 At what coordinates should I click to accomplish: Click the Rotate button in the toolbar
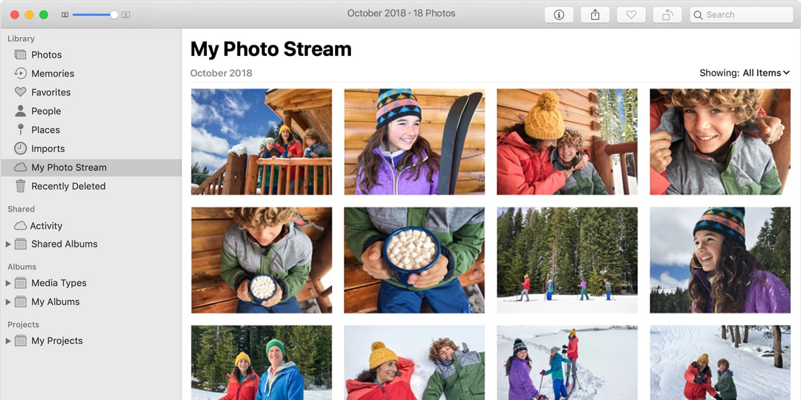click(x=667, y=14)
